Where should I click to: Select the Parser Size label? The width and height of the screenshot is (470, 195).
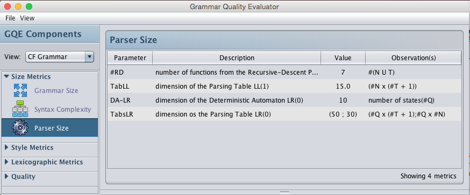(x=51, y=128)
